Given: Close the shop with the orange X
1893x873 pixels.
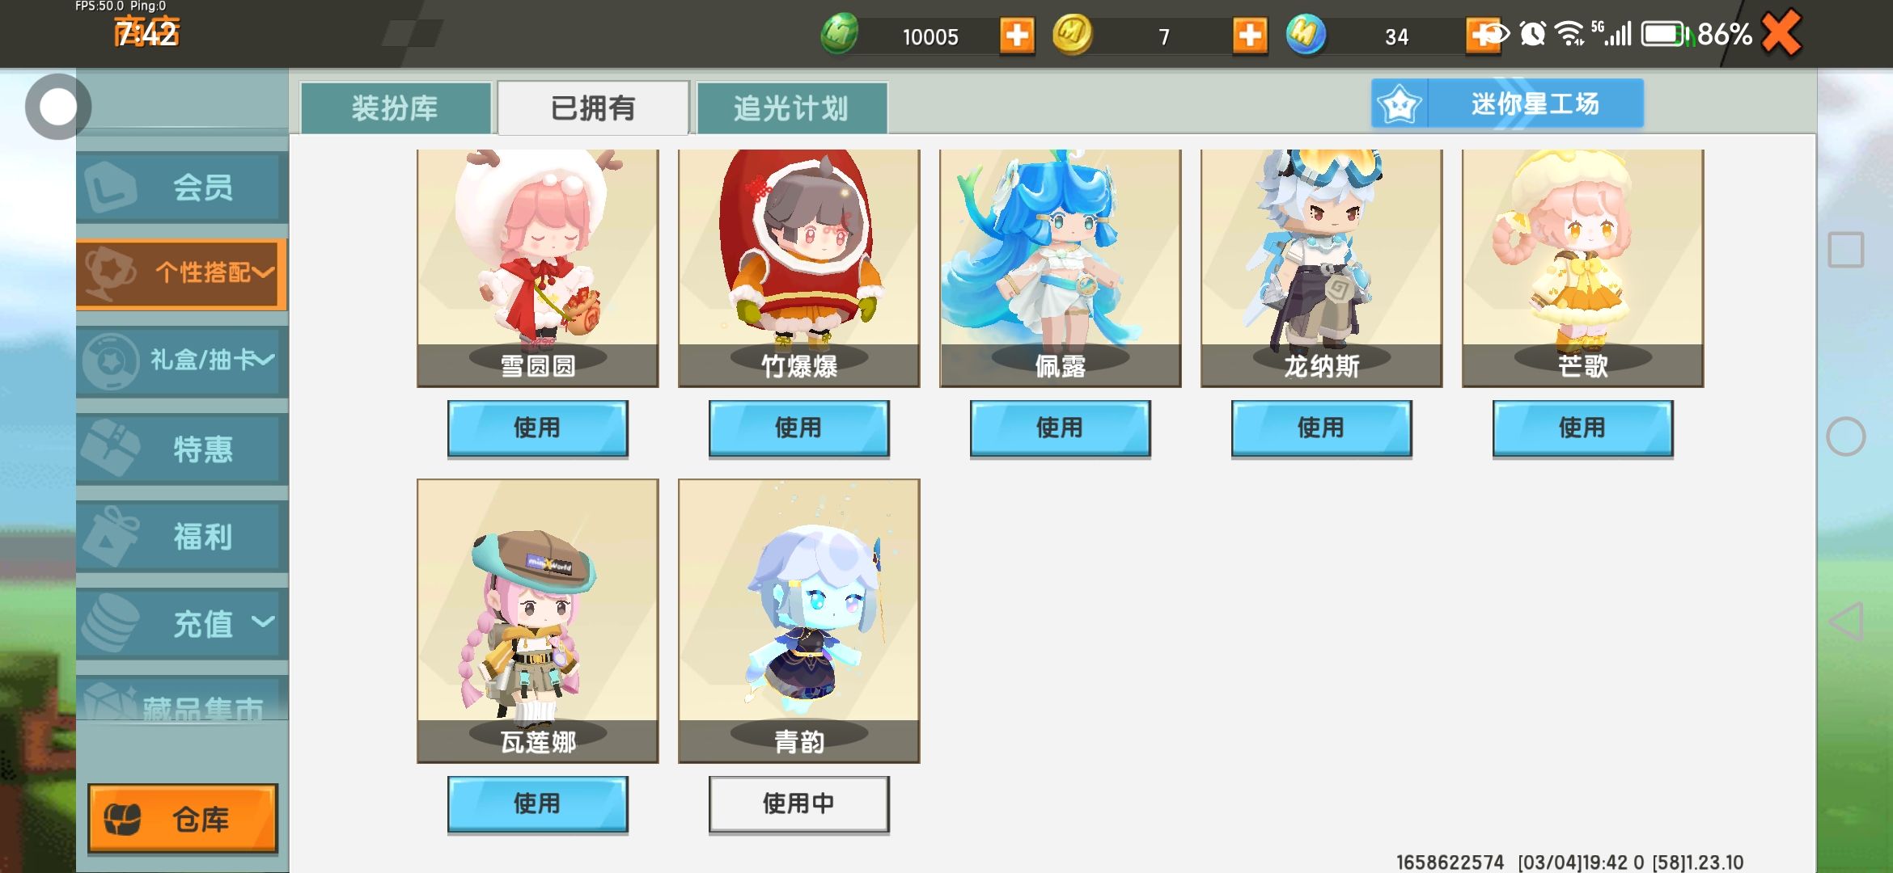Looking at the screenshot, I should pos(1781,33).
